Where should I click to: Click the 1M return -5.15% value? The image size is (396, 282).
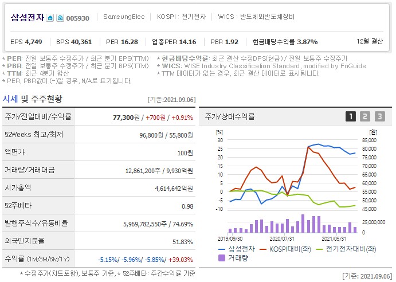click(108, 260)
